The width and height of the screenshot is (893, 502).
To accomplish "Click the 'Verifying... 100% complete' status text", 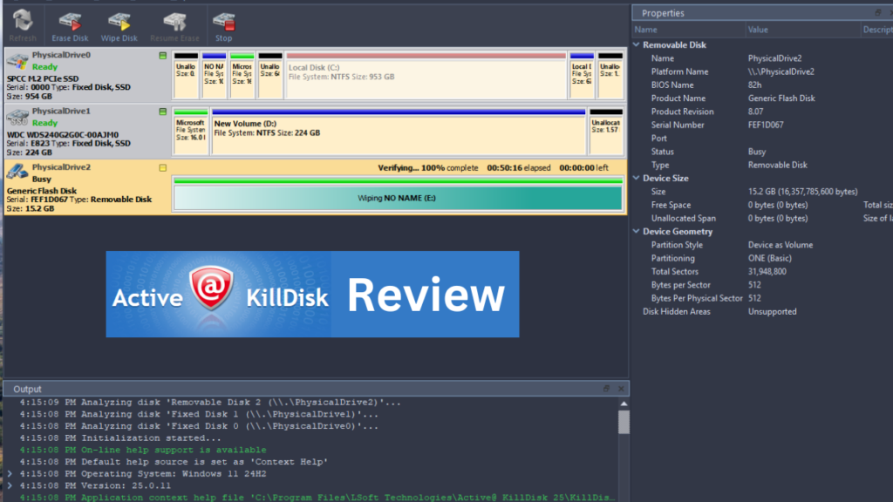I will 427,168.
